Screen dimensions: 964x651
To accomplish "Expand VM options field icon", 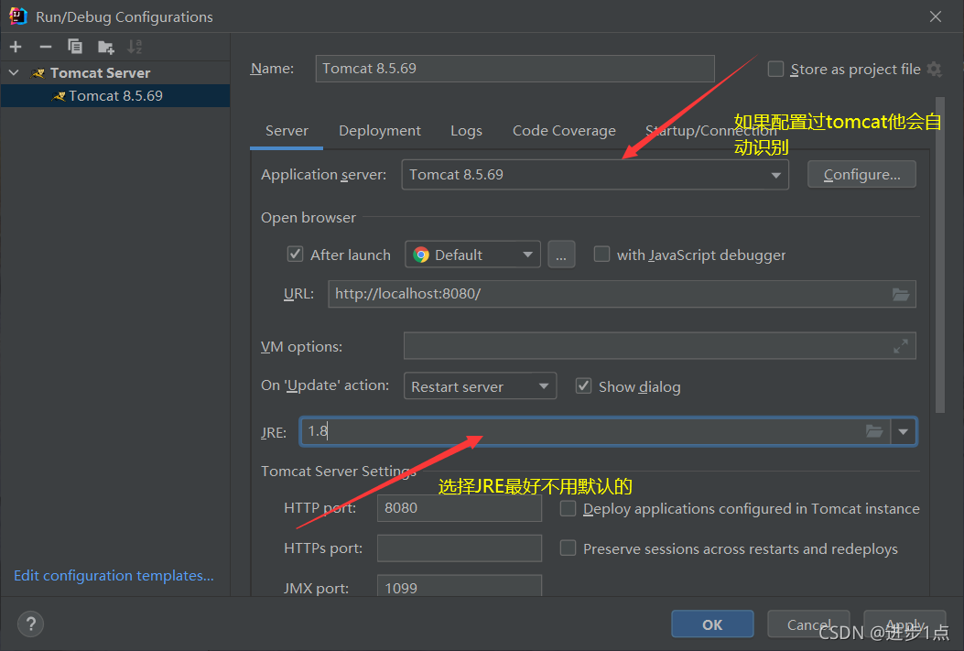I will click(901, 346).
